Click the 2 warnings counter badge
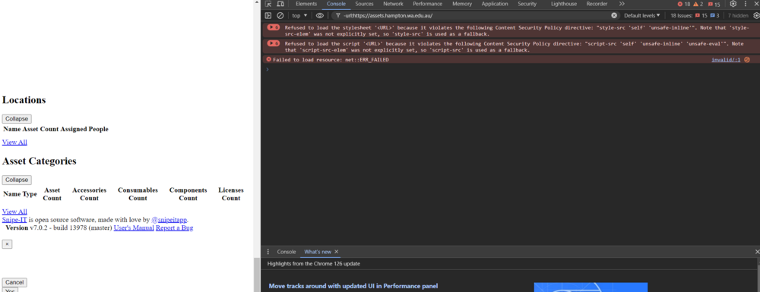The height and width of the screenshot is (292, 760). pyautogui.click(x=698, y=4)
